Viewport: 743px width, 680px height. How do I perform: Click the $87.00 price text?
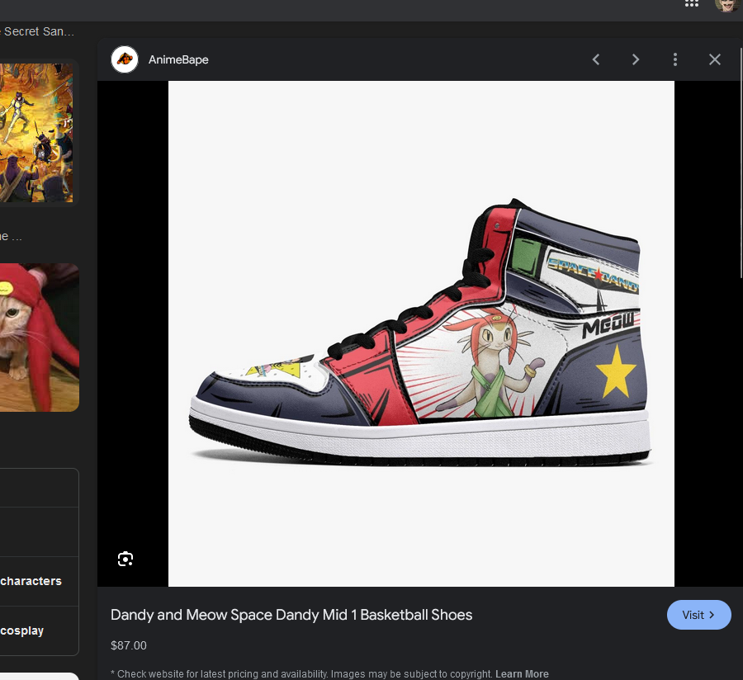pyautogui.click(x=129, y=645)
